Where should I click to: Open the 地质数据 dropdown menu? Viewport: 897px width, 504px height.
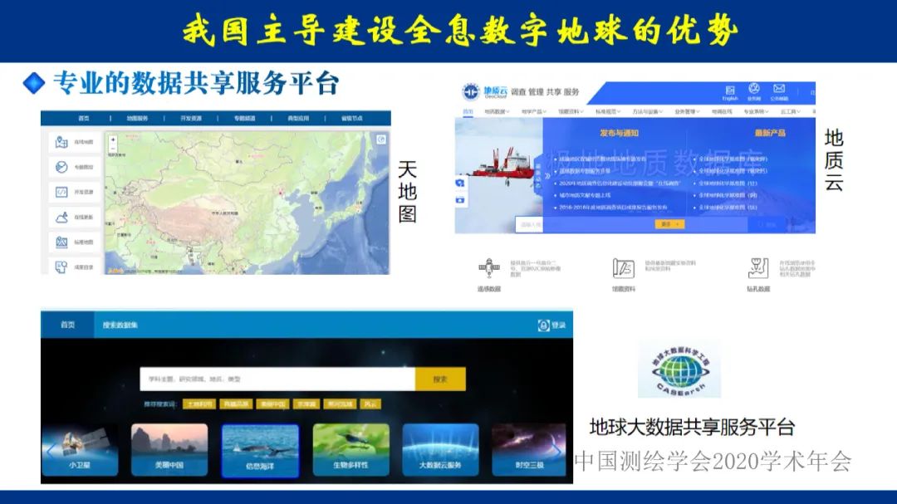493,110
